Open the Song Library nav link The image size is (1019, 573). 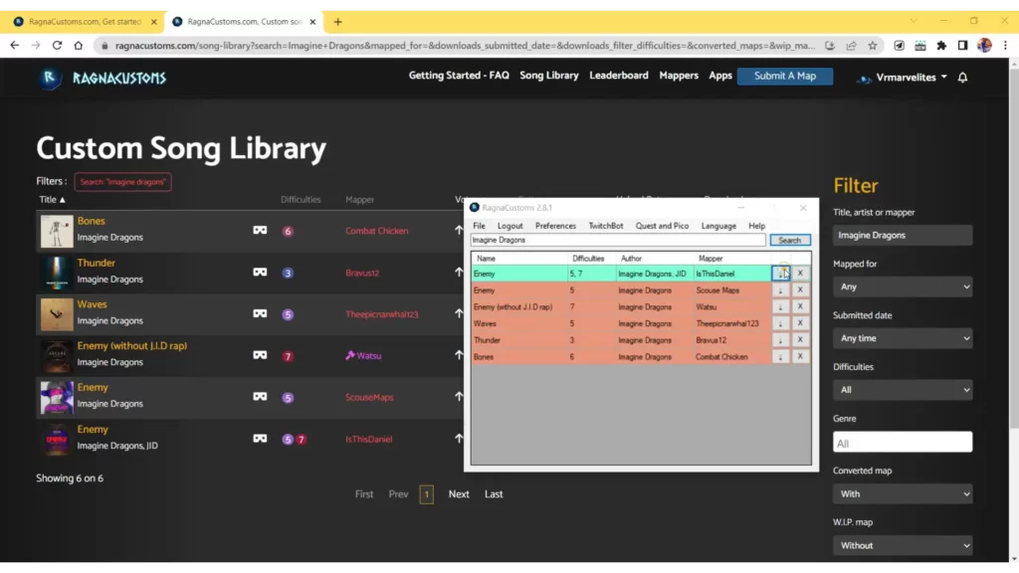pyautogui.click(x=549, y=76)
